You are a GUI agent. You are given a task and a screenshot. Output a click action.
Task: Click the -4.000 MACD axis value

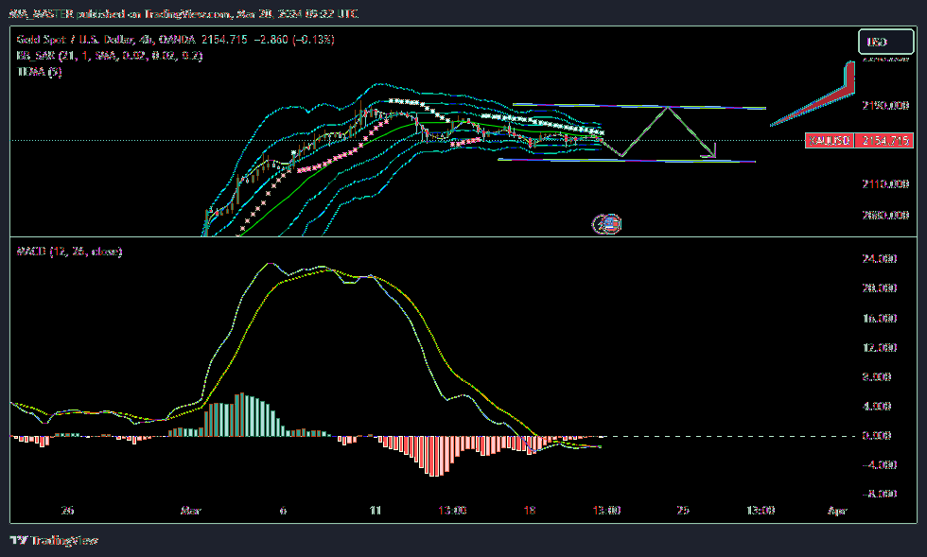coord(880,464)
